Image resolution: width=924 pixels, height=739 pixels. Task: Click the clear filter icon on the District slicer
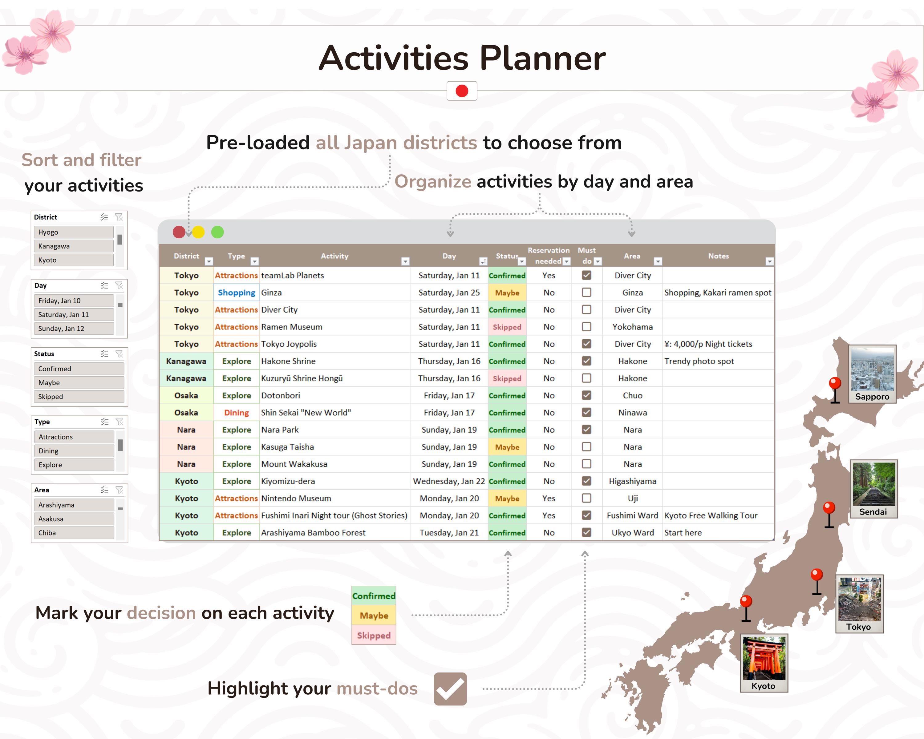tap(120, 217)
